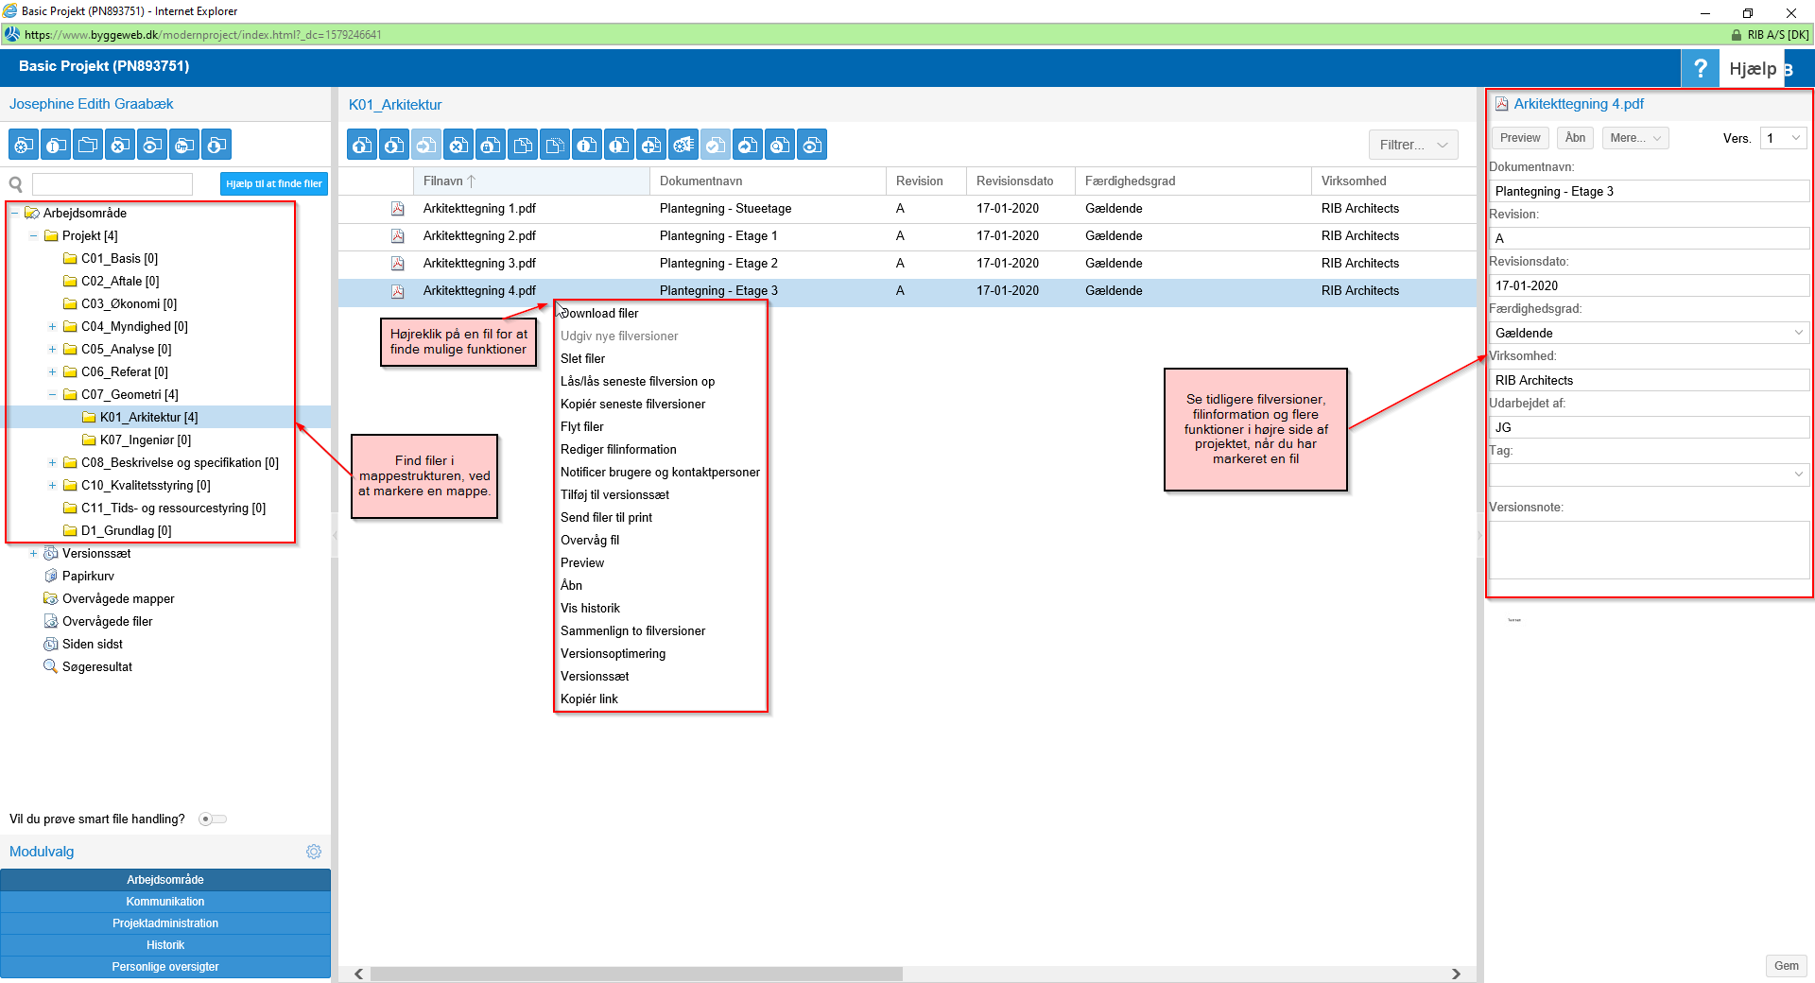Click the 'Hjælp til at finde filer' button
This screenshot has width=1815, height=983.
pos(273,183)
